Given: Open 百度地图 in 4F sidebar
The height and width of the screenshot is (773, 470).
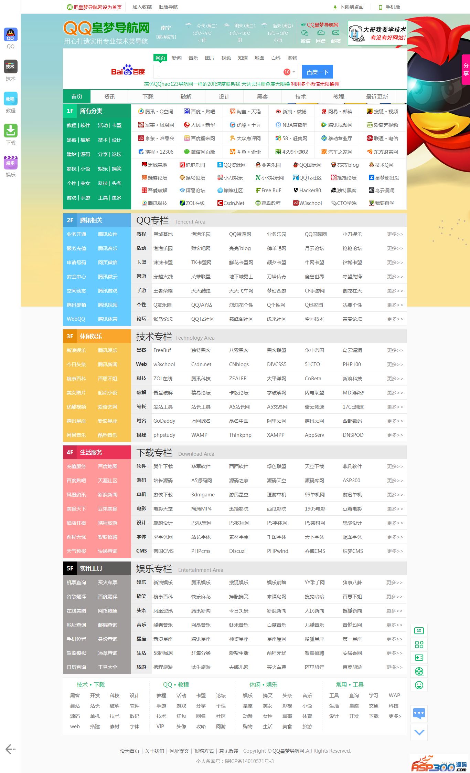Looking at the screenshot, I should (x=108, y=466).
